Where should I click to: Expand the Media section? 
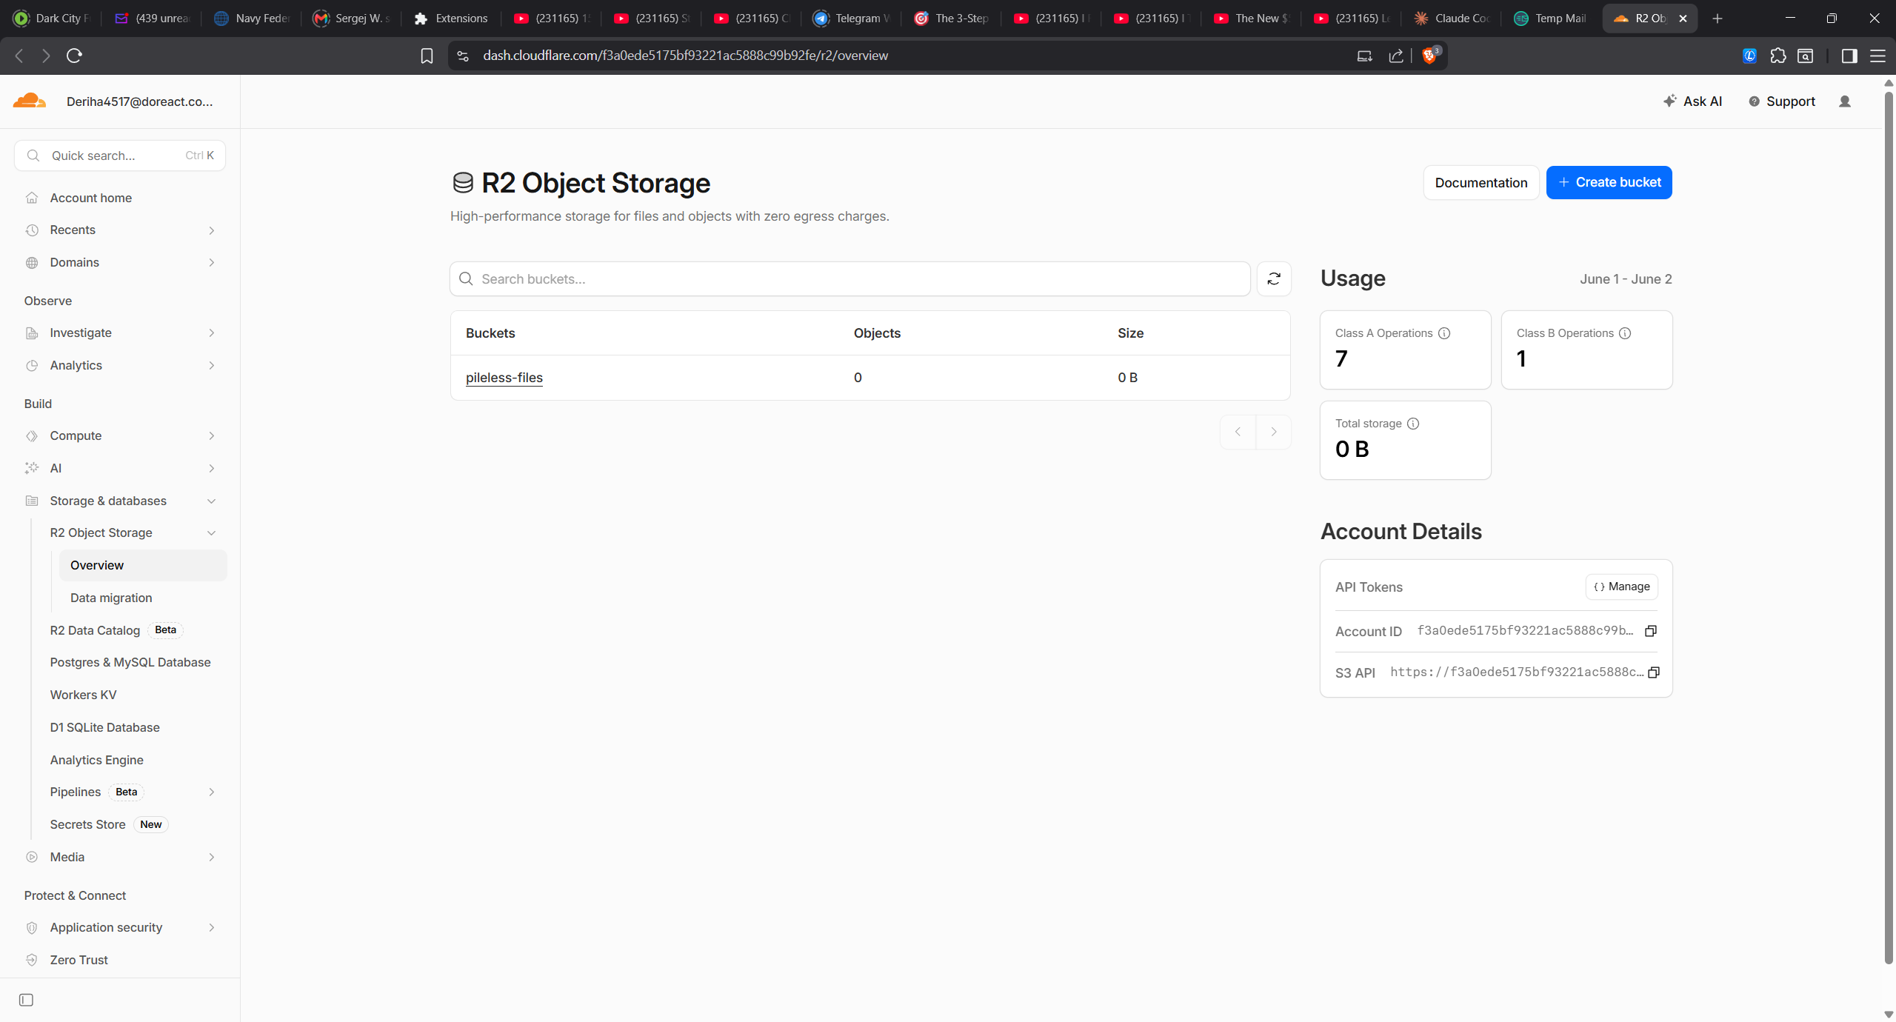[x=119, y=857]
